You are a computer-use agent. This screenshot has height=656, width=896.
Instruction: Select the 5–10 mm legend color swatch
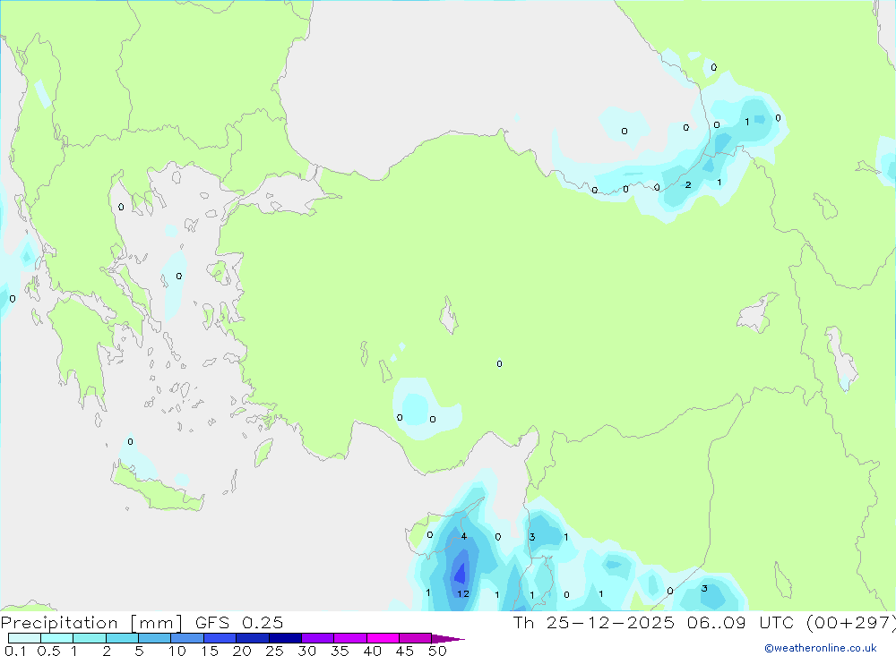154,638
